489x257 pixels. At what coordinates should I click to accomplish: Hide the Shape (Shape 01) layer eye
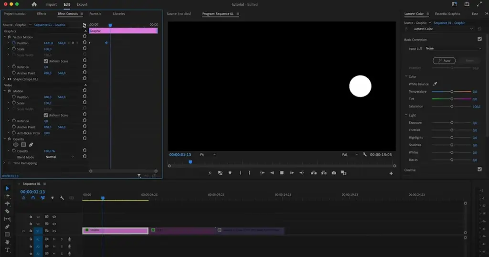click(10, 79)
